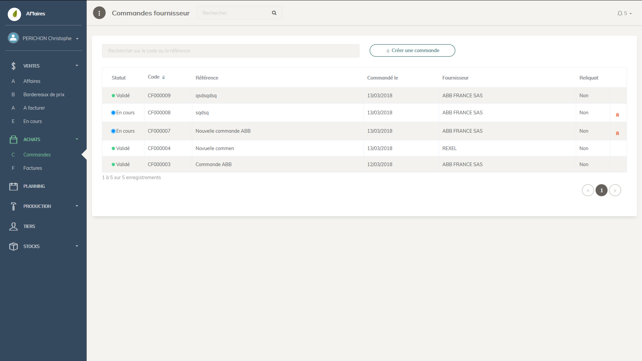
Task: Click the dollar sign Ventes icon
Action: [13, 66]
